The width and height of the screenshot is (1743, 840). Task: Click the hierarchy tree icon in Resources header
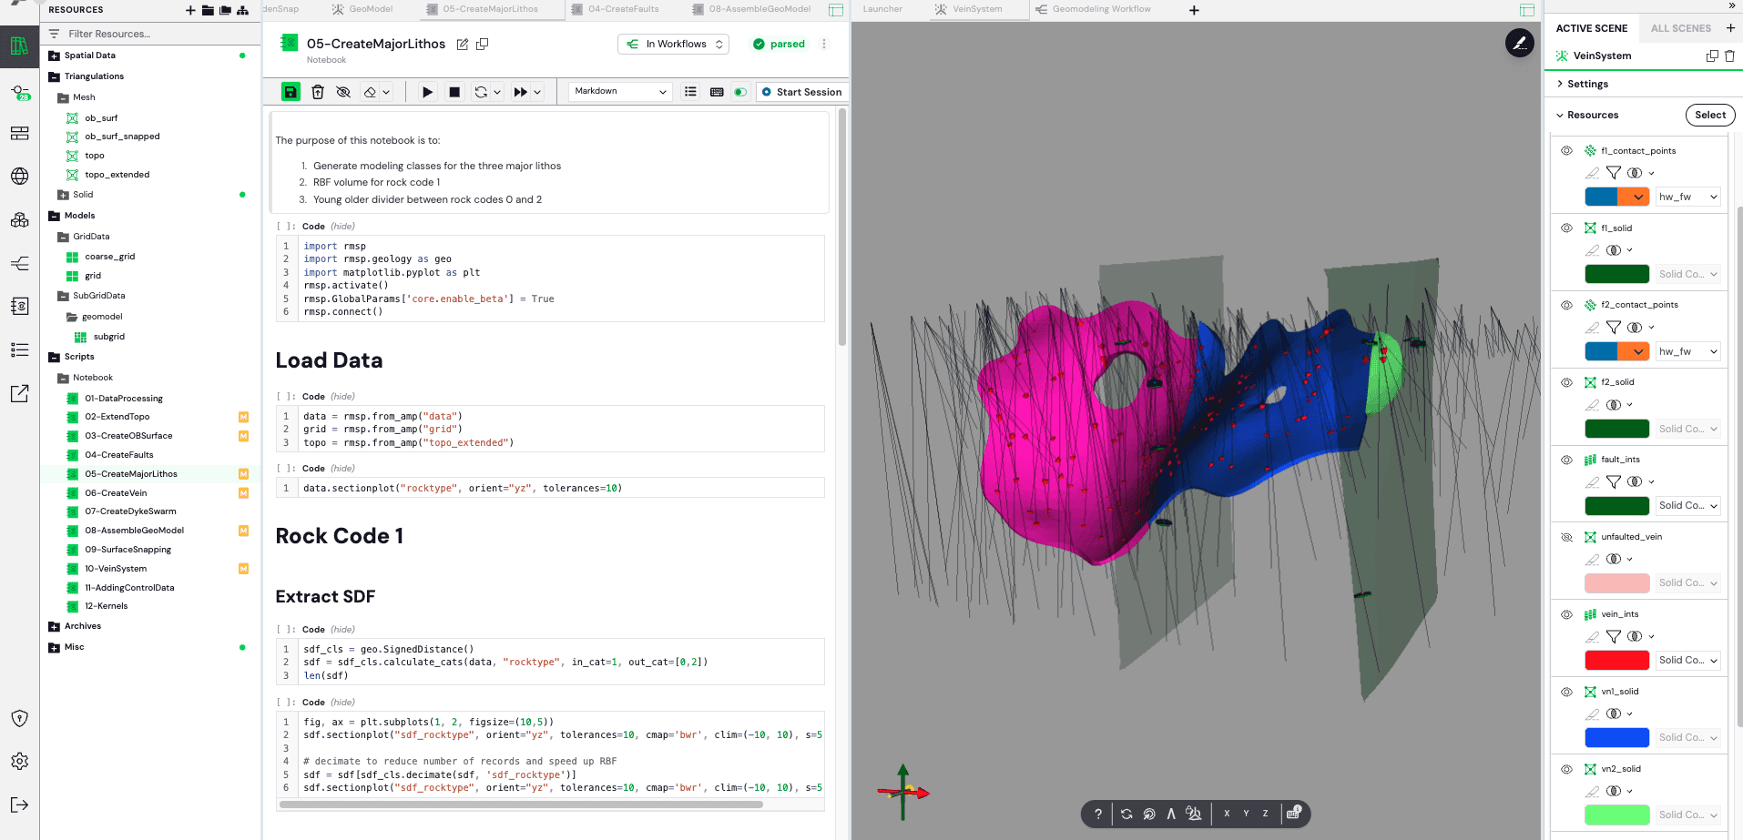242,10
